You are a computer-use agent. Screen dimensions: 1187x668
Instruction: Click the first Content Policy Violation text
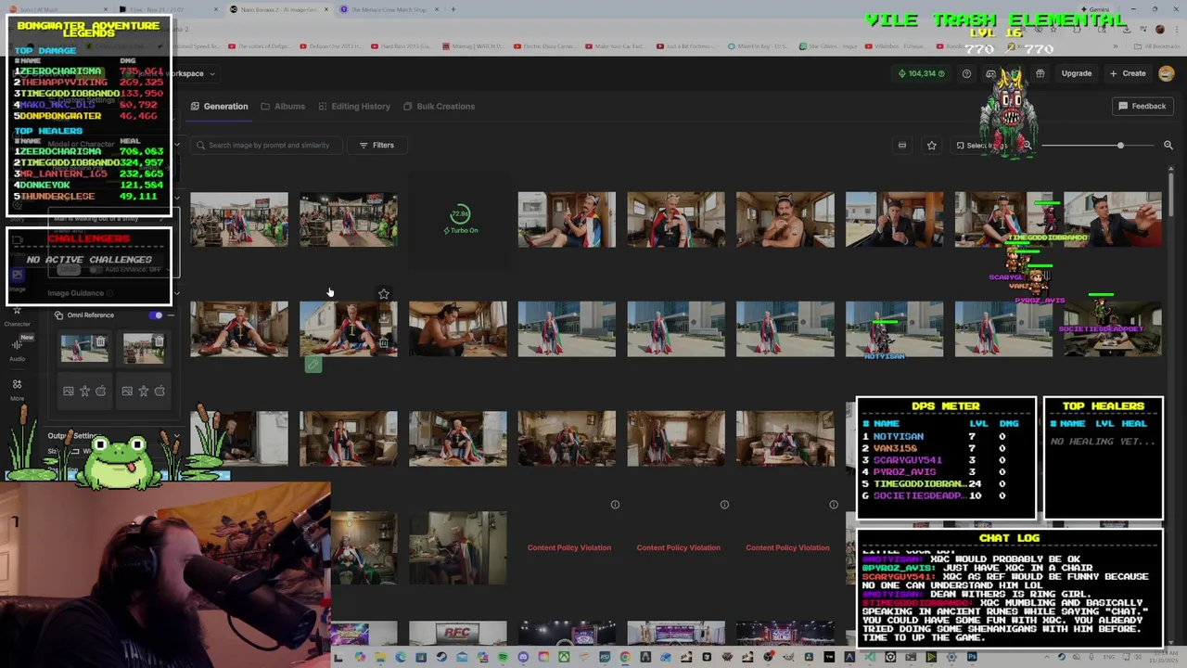pos(569,547)
